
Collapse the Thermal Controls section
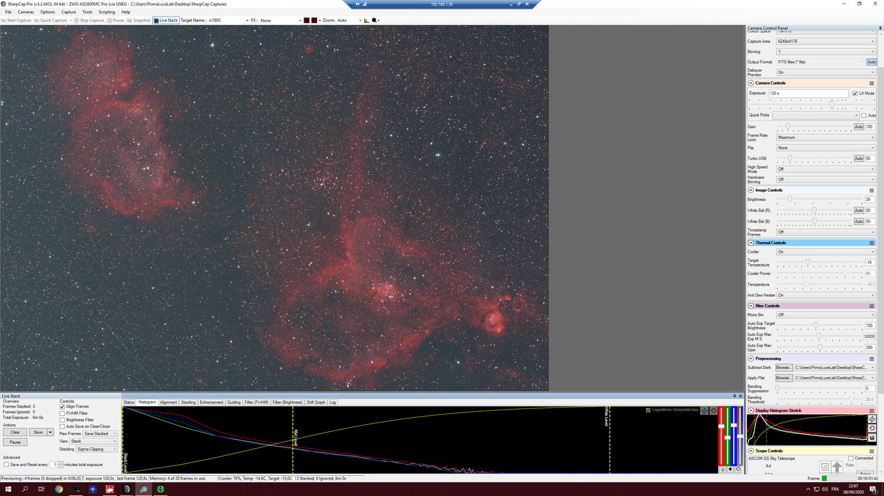click(751, 242)
